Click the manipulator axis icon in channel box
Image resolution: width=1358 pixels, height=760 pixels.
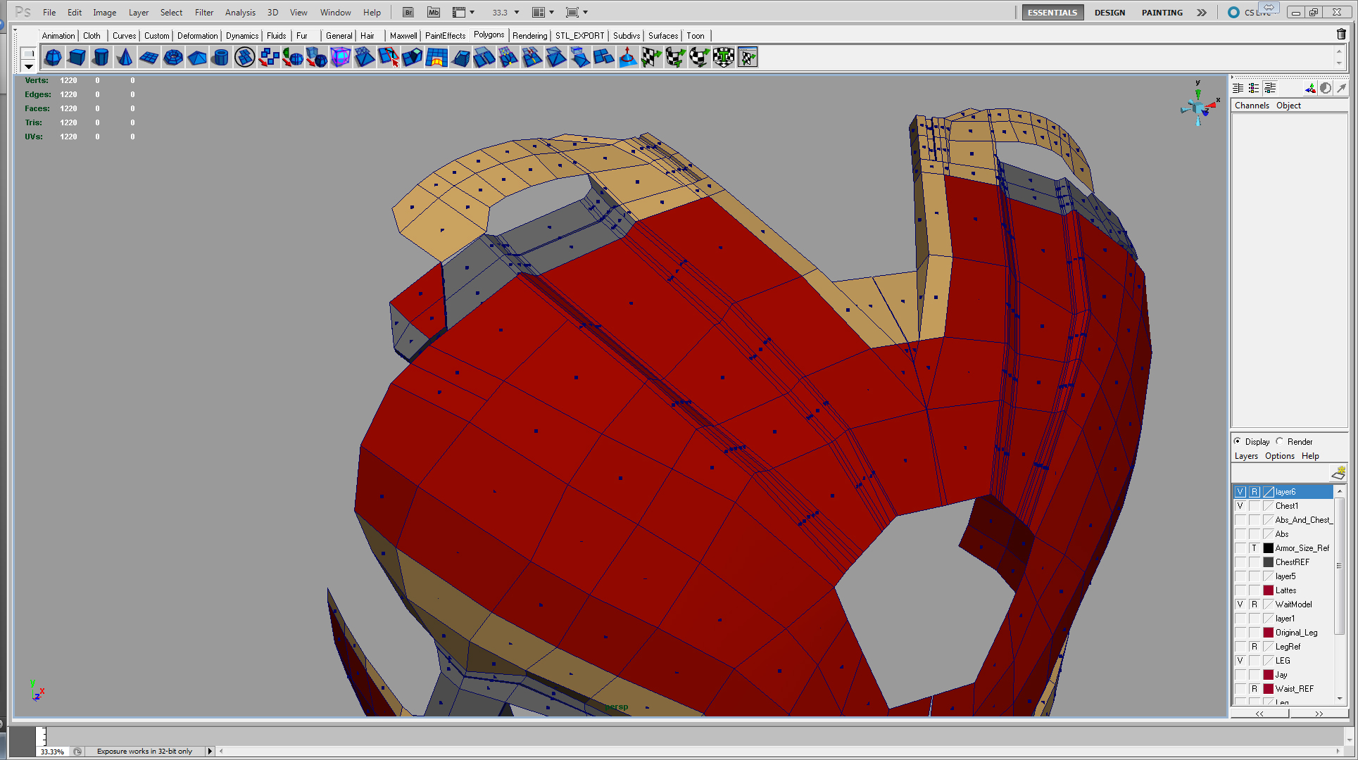coord(1310,88)
